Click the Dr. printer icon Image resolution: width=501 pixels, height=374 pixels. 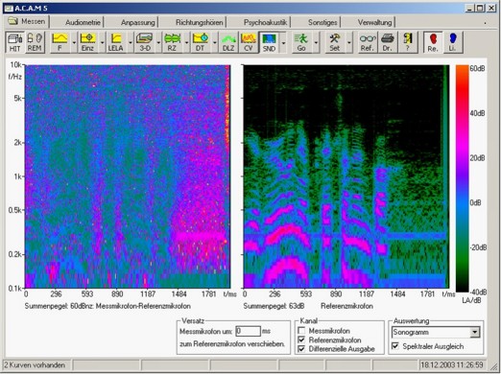[x=387, y=42]
